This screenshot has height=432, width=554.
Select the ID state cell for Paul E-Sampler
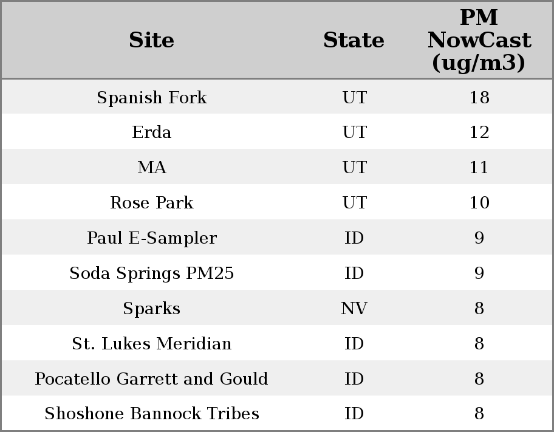354,238
